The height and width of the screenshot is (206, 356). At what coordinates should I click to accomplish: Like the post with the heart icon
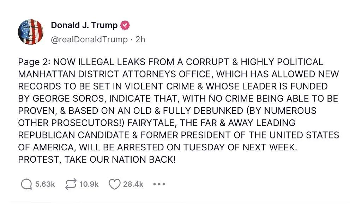pos(114,184)
